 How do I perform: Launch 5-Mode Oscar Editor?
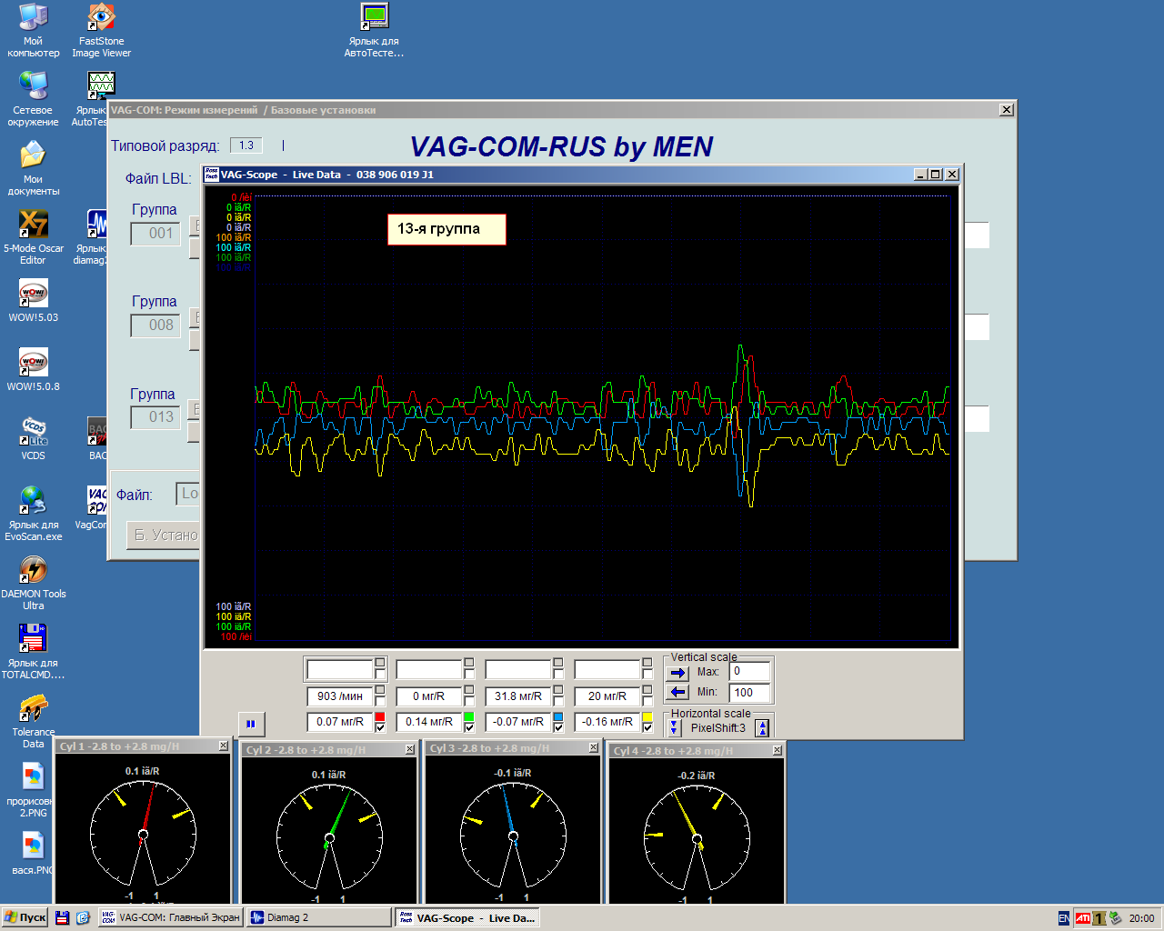tap(34, 238)
